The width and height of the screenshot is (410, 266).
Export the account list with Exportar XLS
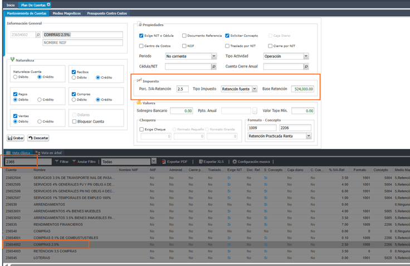click(x=211, y=162)
